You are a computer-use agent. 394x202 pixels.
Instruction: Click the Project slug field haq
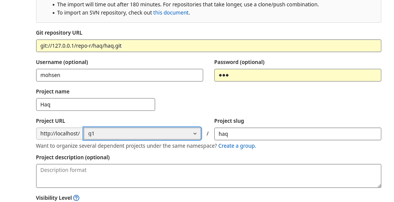[x=297, y=134]
